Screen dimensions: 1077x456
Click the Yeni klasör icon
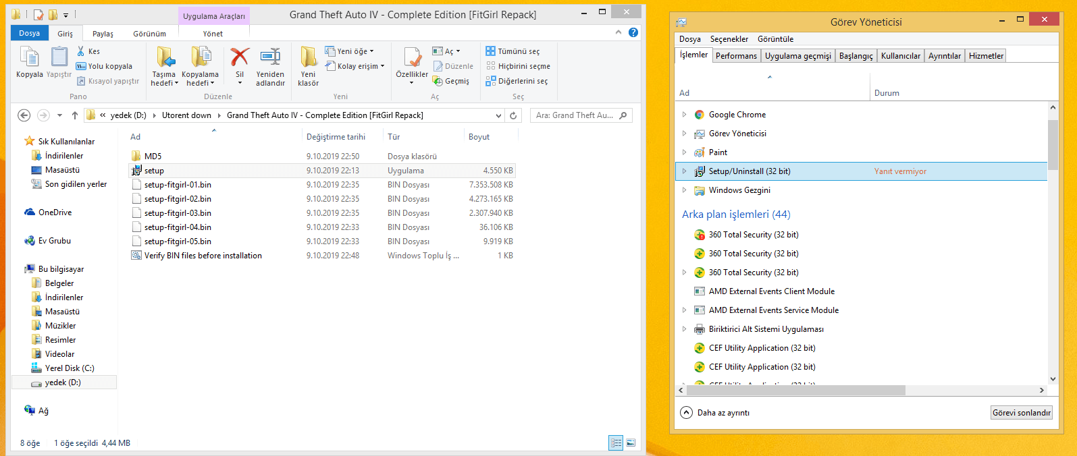[309, 57]
